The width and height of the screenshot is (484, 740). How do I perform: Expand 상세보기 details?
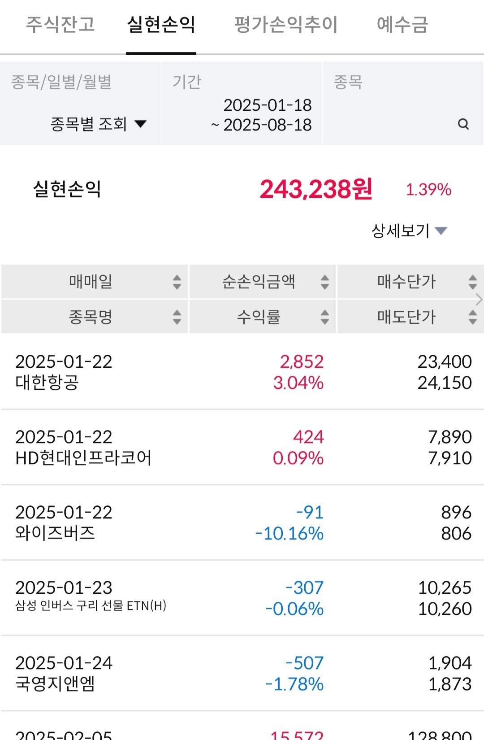[410, 231]
